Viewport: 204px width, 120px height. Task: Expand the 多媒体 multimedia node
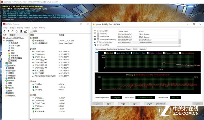(4, 73)
